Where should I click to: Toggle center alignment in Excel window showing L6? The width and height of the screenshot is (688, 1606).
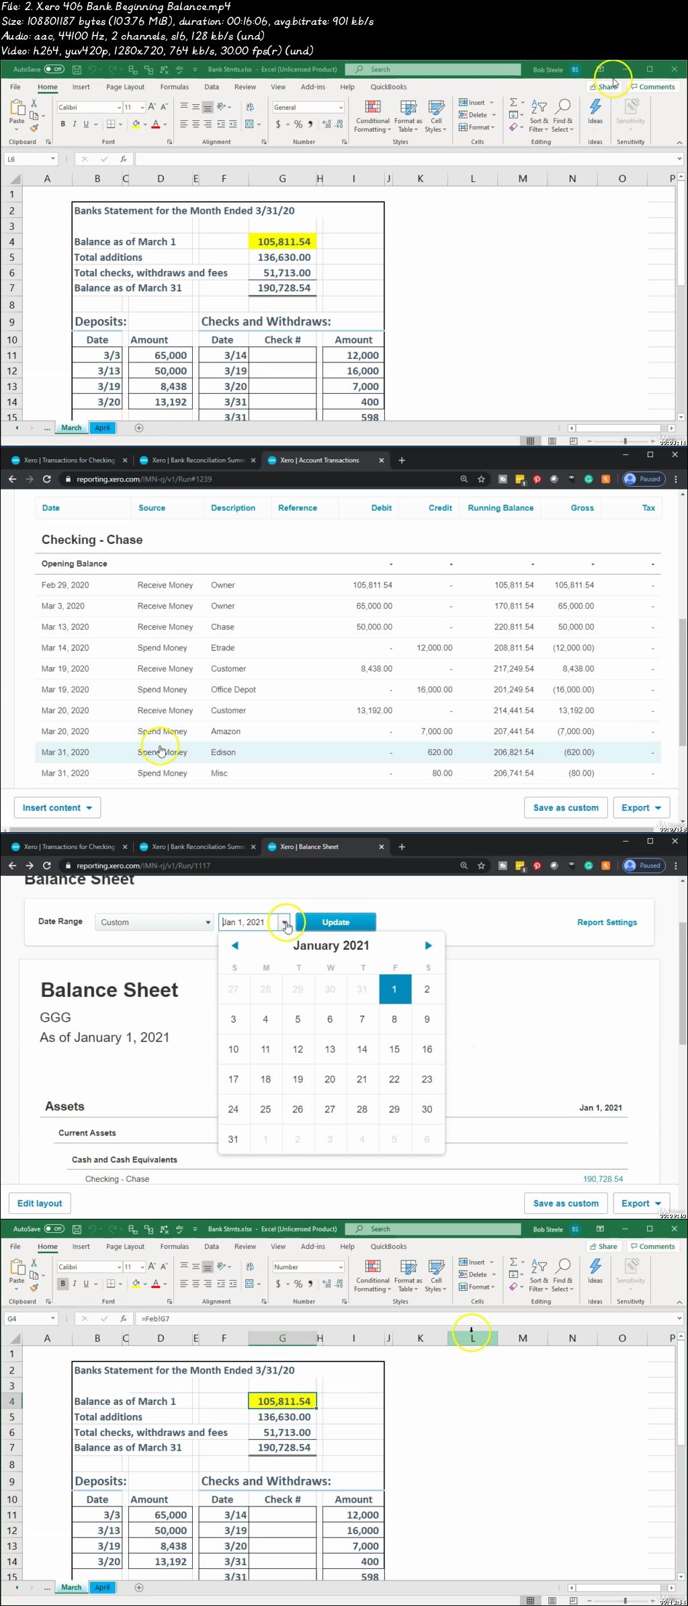(196, 124)
